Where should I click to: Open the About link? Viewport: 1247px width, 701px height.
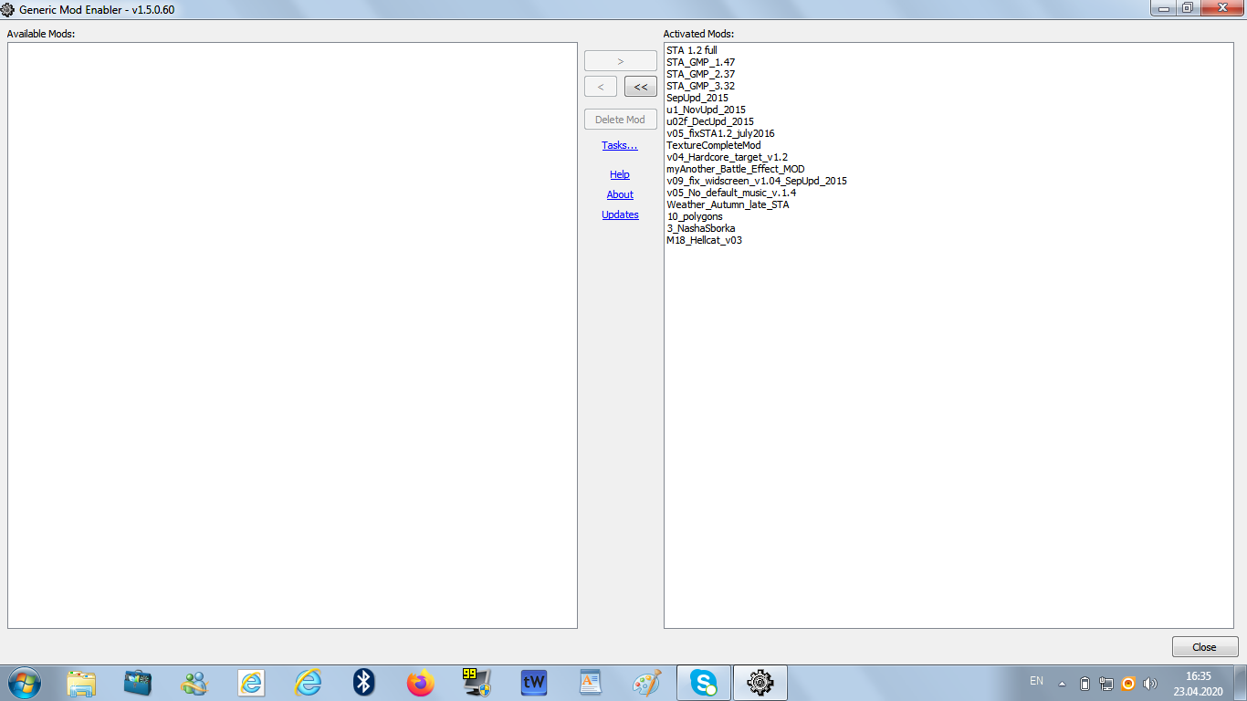pos(620,194)
